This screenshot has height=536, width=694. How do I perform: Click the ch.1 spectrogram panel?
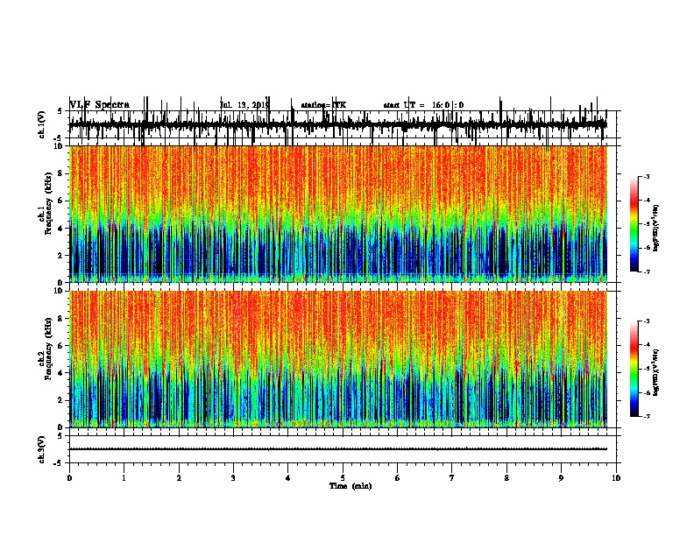(x=338, y=214)
